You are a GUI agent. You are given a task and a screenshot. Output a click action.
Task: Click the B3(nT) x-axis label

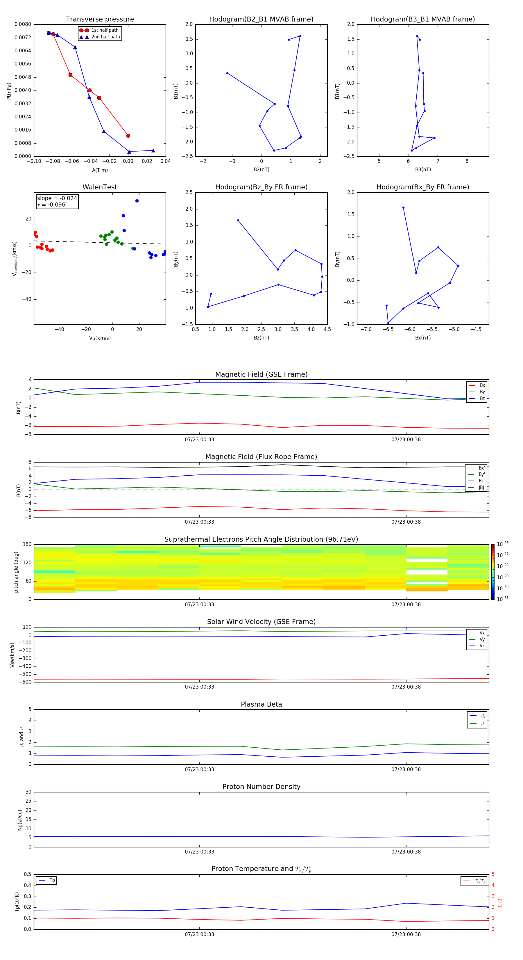[x=423, y=170]
